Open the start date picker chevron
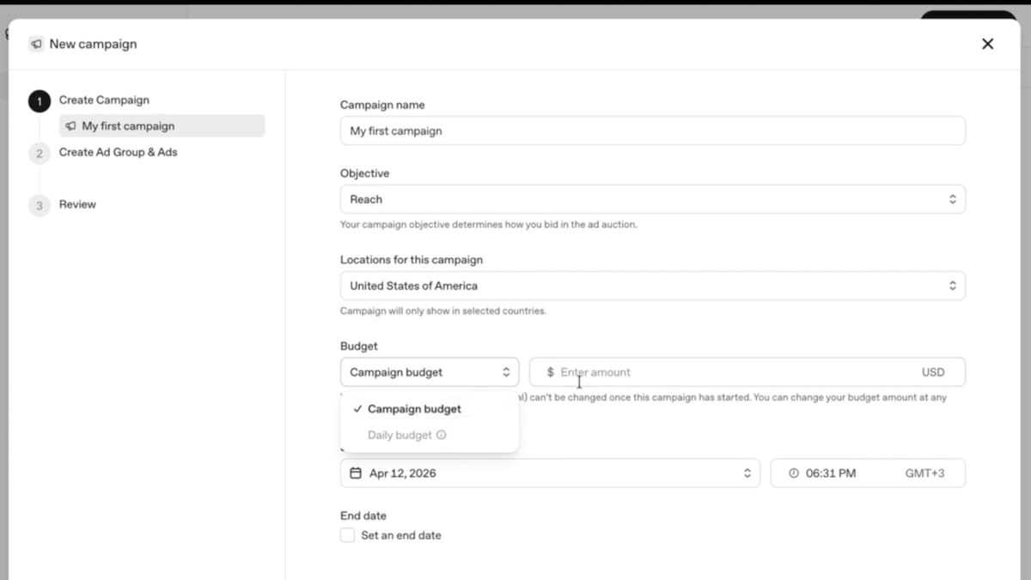The width and height of the screenshot is (1031, 580). (747, 473)
